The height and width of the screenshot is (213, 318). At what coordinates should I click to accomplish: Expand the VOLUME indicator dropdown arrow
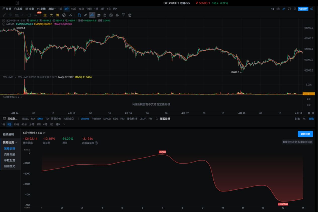[16, 77]
